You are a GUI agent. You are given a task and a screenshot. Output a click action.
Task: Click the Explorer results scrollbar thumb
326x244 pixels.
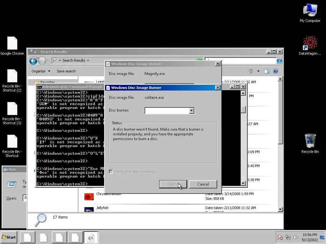(280, 113)
